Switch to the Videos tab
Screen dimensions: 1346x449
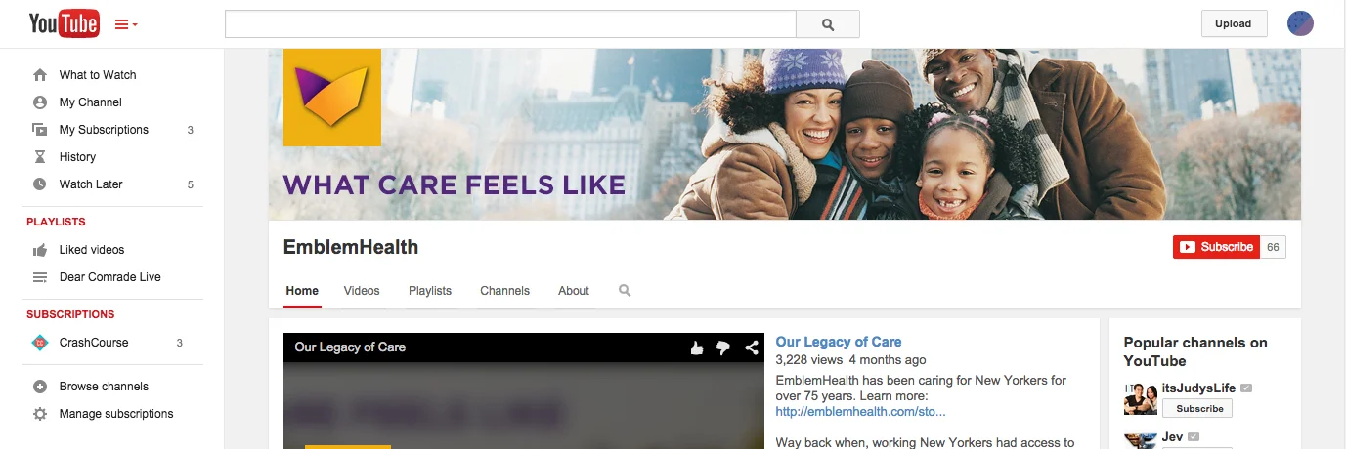pos(362,291)
